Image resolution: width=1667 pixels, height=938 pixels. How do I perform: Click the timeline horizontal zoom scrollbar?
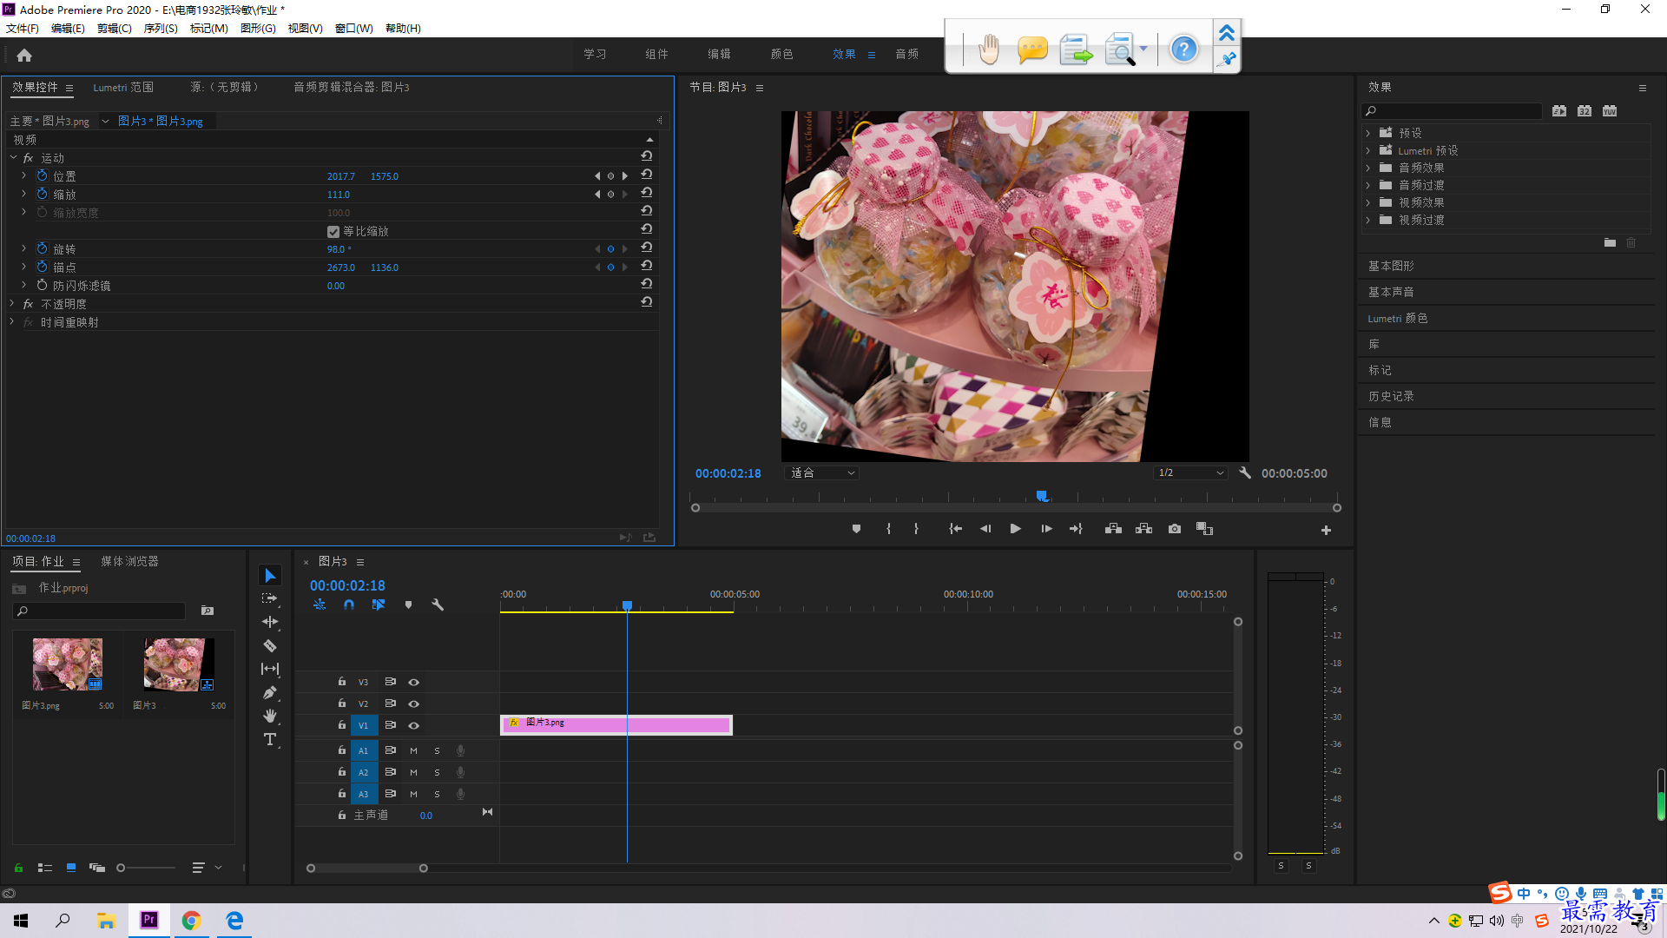(367, 868)
